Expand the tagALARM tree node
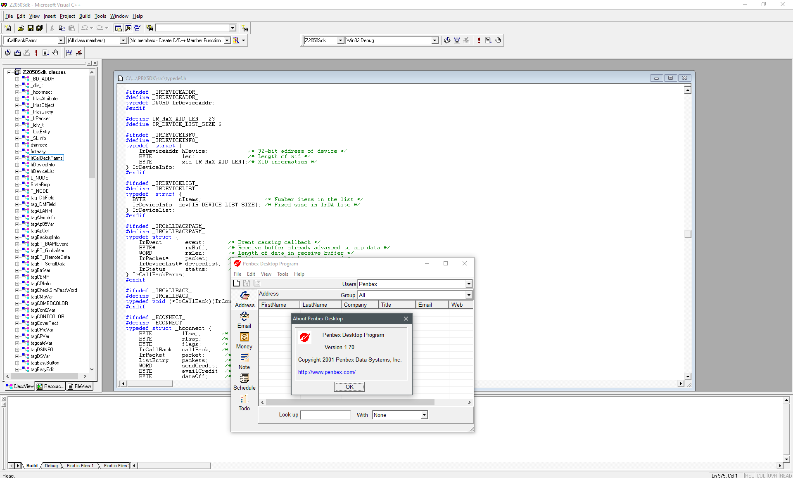Viewport: 793px width, 478px height. (x=17, y=211)
